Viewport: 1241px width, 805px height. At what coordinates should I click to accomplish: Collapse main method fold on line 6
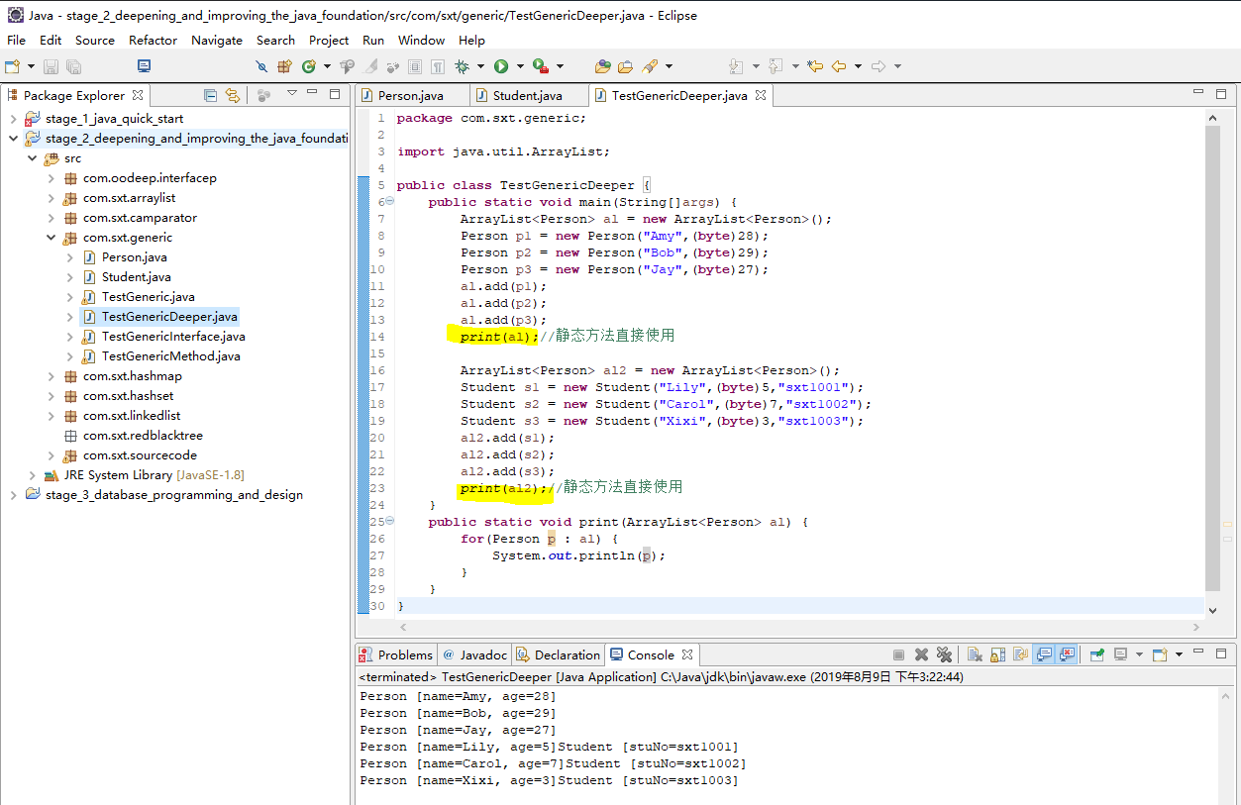click(x=389, y=201)
